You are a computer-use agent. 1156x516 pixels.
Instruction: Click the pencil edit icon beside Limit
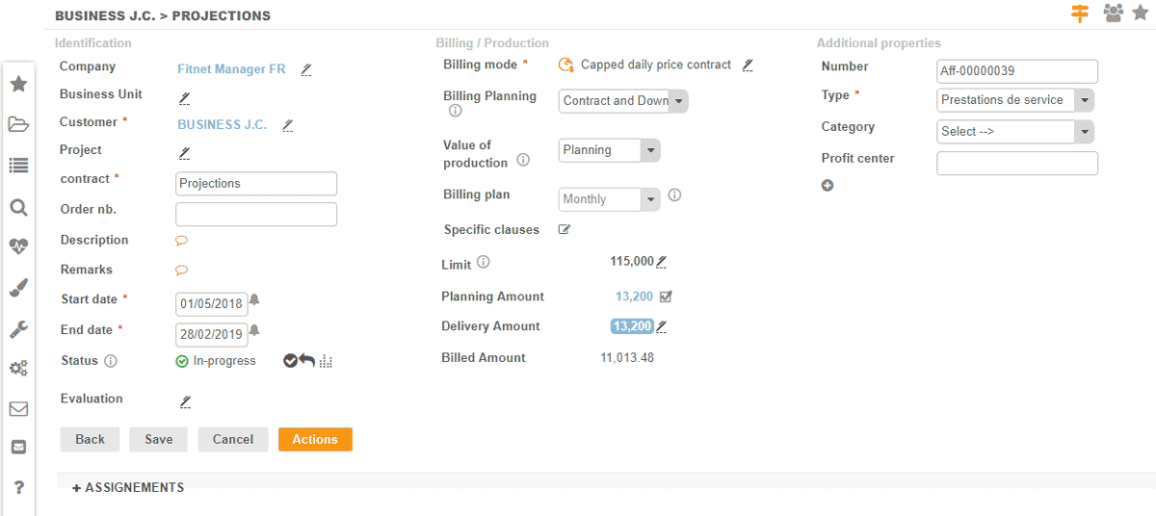pos(662,262)
